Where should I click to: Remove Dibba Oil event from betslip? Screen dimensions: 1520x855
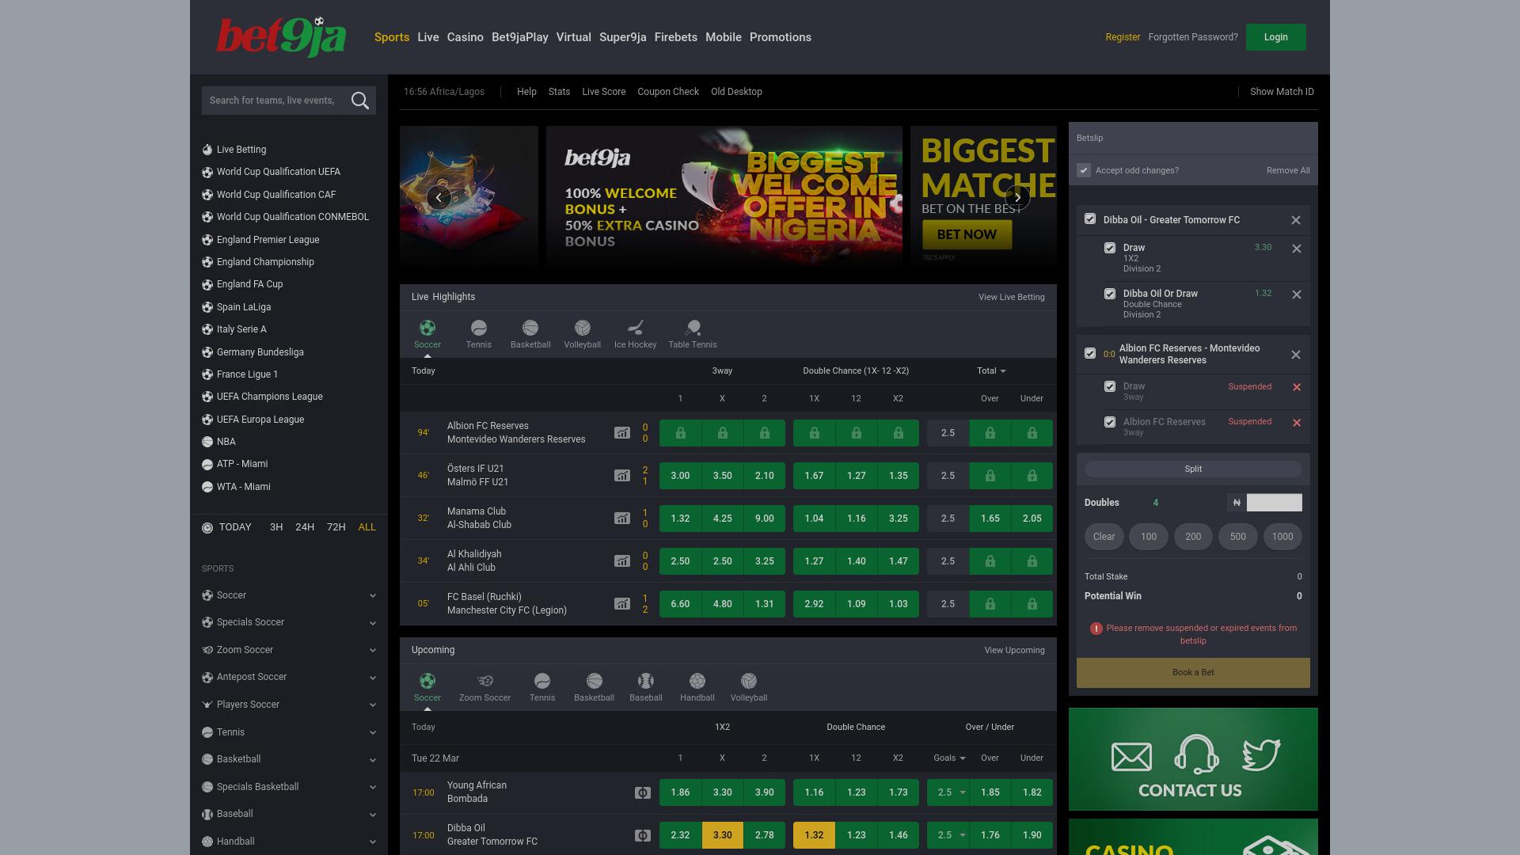pos(1296,220)
